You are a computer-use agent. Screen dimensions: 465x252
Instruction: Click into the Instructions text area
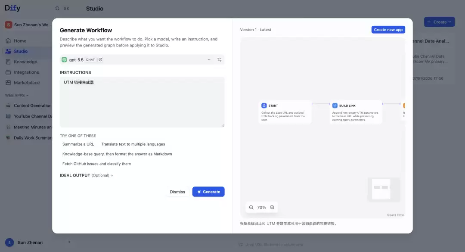[142, 102]
